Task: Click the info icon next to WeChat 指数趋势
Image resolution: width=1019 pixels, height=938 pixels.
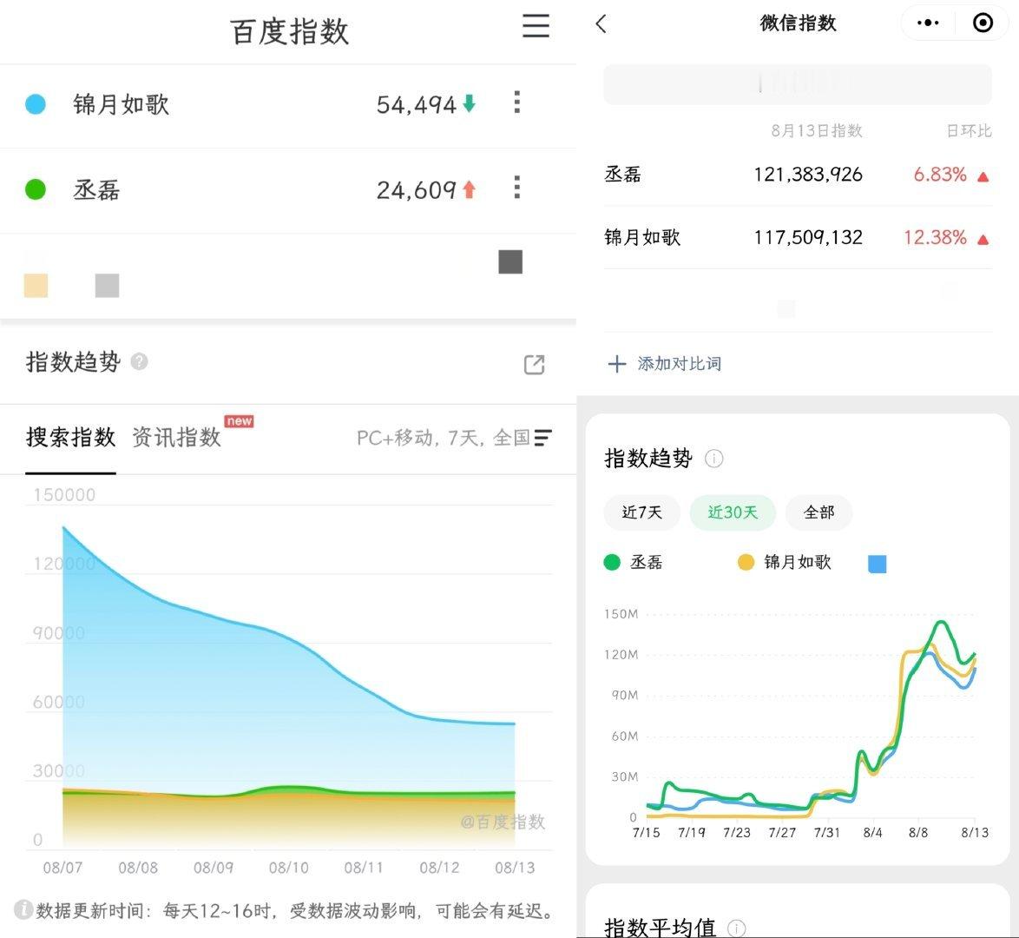Action: coord(713,459)
